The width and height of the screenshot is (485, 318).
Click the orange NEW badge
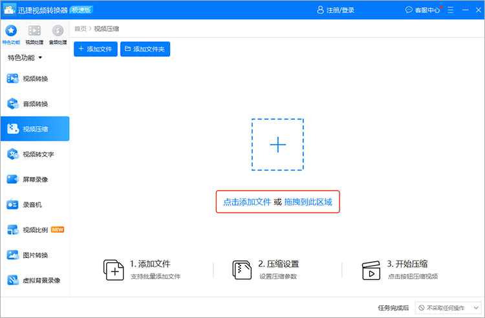[x=58, y=229]
